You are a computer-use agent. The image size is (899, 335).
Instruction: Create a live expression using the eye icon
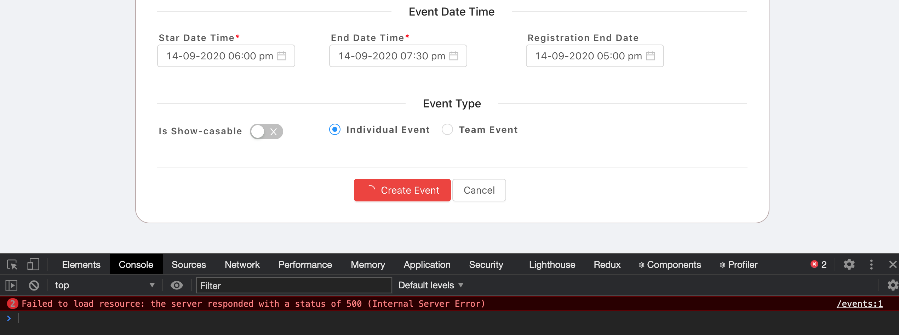[x=177, y=285]
